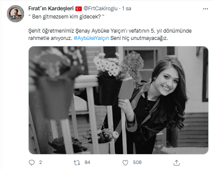213x170 pixels.
Task: Open the #AybükeYalçın hashtag link
Action: click(91, 38)
